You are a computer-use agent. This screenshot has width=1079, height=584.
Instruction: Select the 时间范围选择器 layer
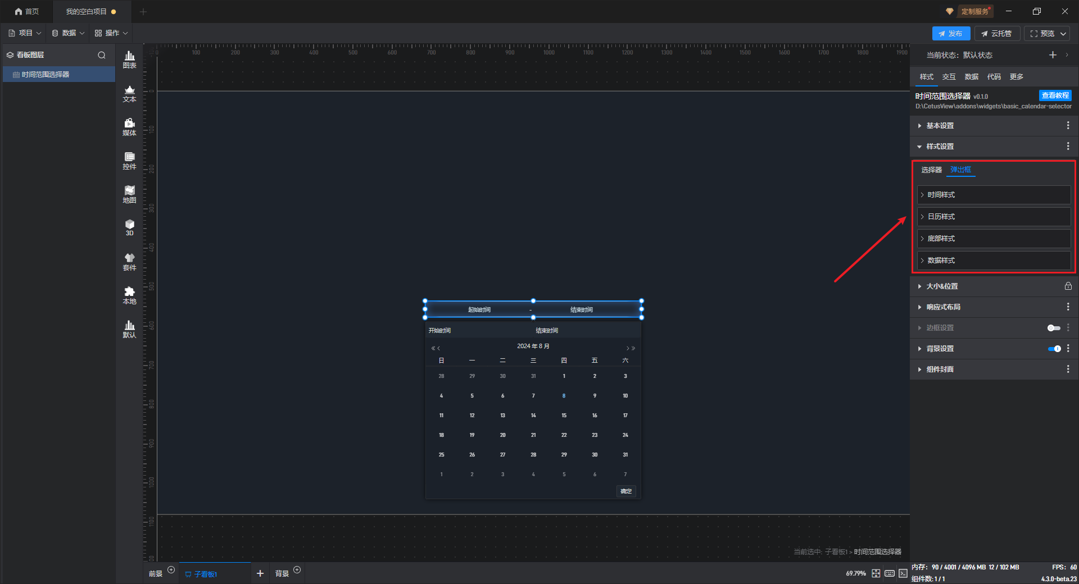[x=59, y=75]
